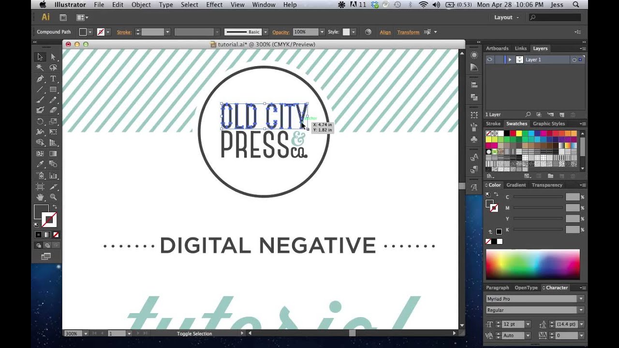
Task: Click the Transform link in control bar
Action: 408,32
